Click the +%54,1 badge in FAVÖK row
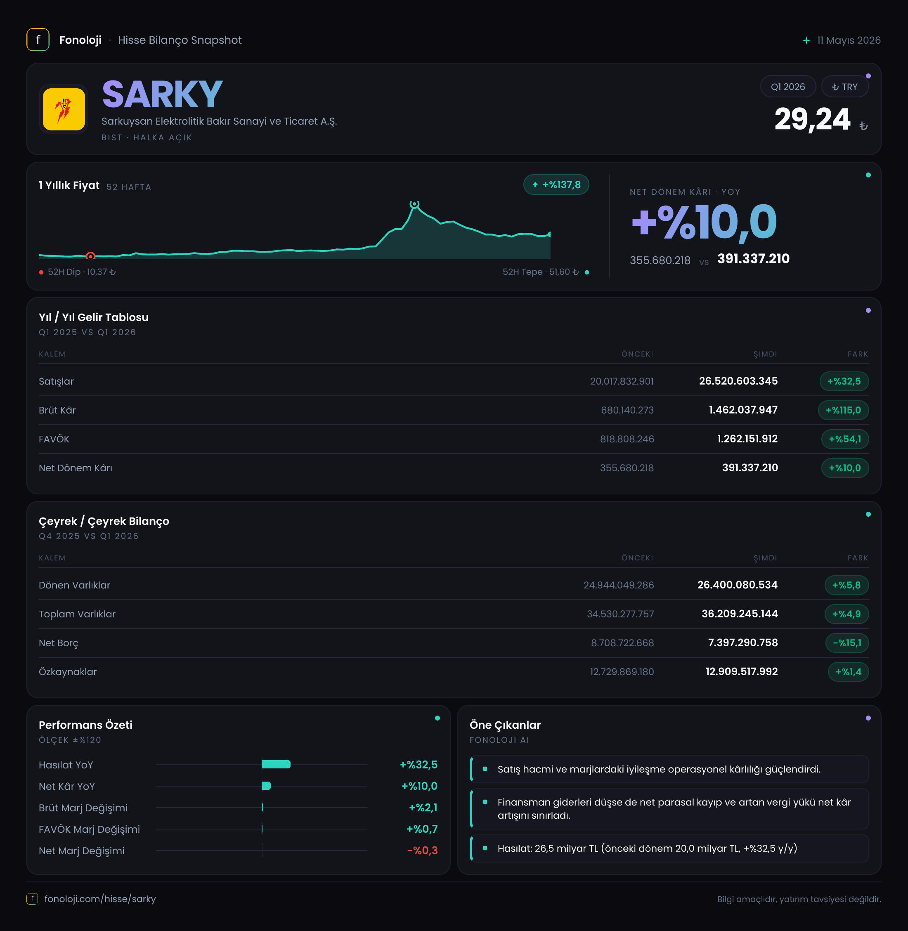This screenshot has width=908, height=931. [844, 439]
